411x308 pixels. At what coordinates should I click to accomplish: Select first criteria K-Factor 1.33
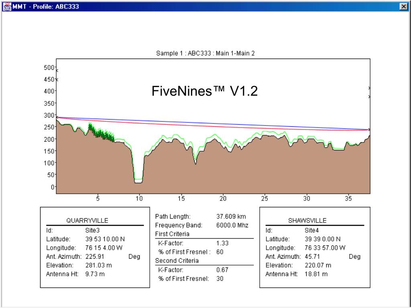[222, 243]
